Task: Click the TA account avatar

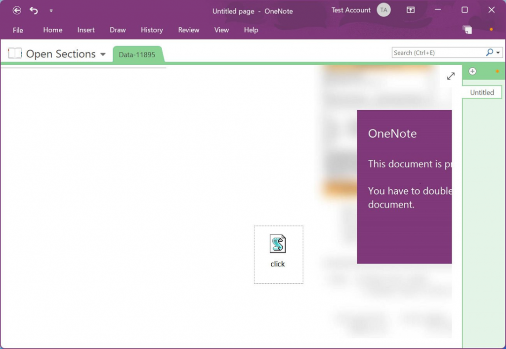Action: pyautogui.click(x=383, y=10)
